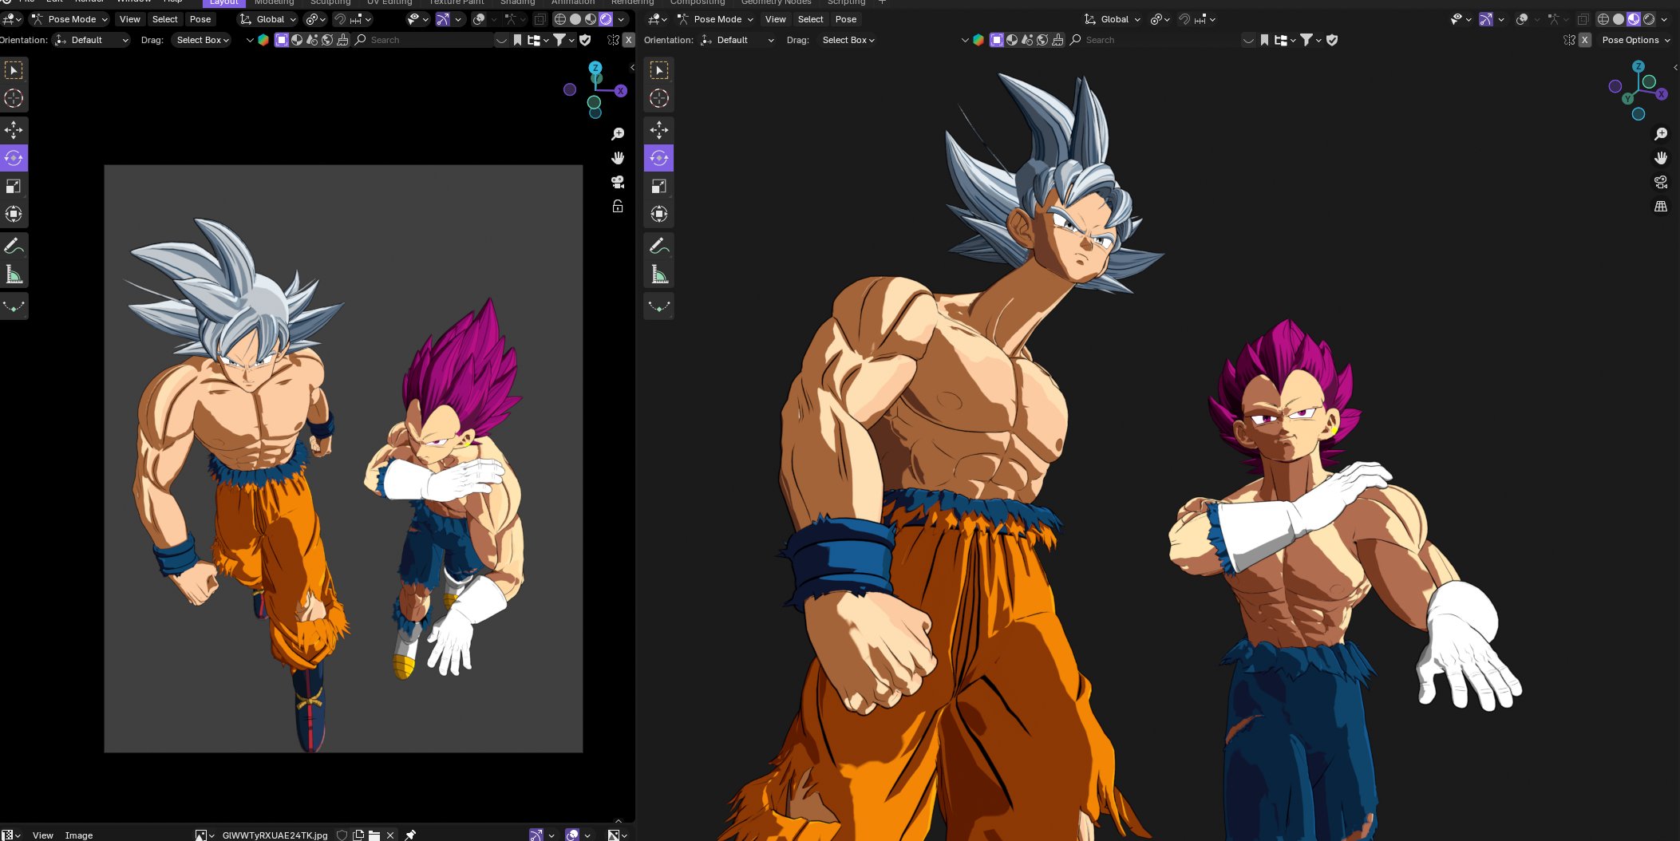Select the Rotate tool in right viewport
The image size is (1680, 841).
click(x=659, y=158)
